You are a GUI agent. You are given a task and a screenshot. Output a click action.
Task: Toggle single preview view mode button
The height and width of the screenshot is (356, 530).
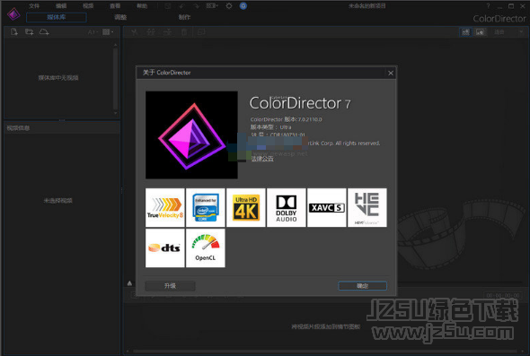pyautogui.click(x=481, y=32)
